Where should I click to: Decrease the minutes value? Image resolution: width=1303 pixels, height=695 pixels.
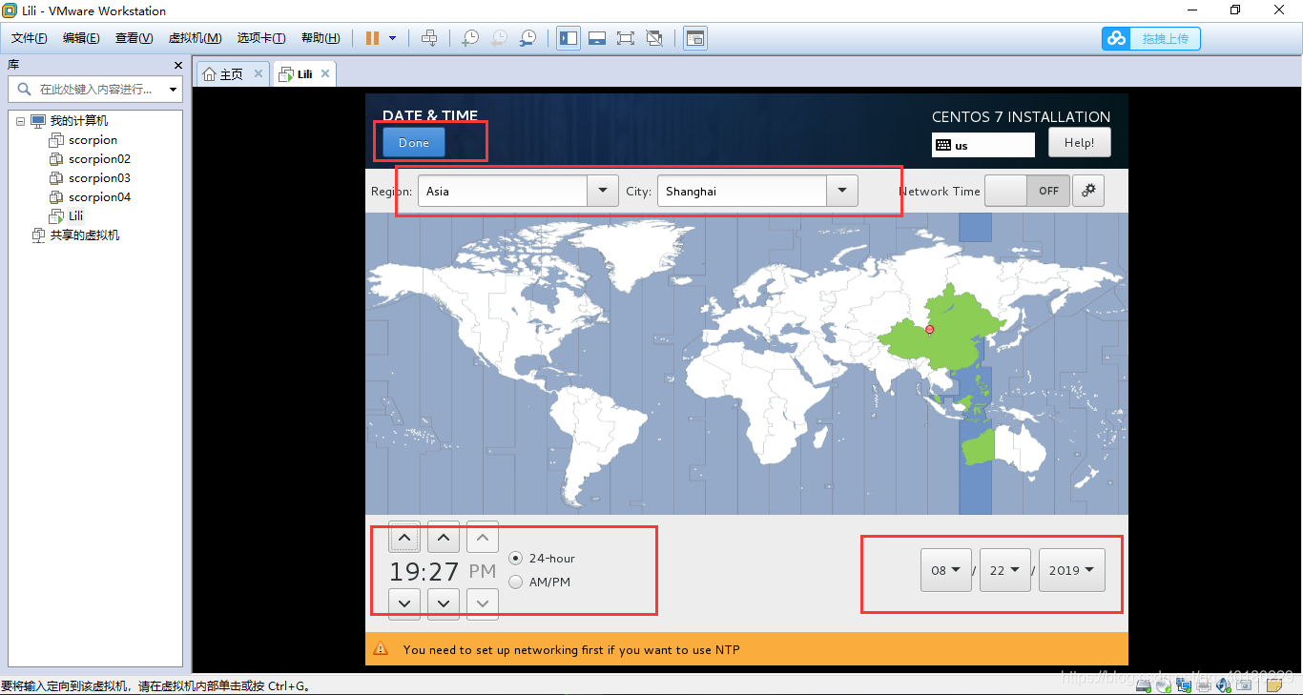click(444, 603)
